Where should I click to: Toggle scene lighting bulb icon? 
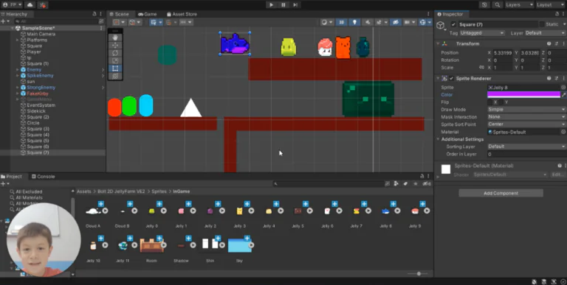[x=354, y=22]
